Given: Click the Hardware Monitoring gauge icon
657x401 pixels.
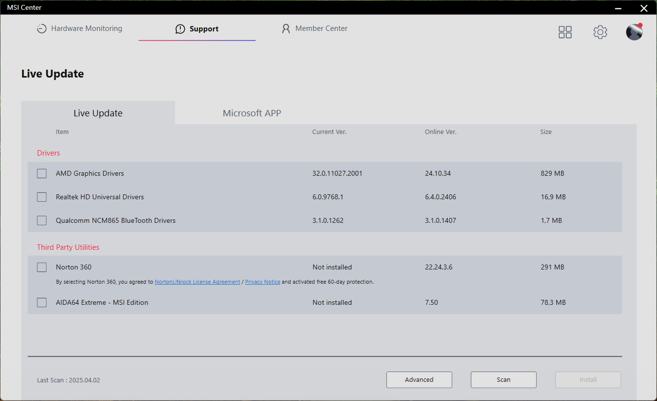Looking at the screenshot, I should [42, 29].
